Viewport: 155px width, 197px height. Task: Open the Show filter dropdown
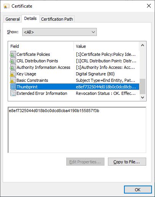click(x=59, y=32)
